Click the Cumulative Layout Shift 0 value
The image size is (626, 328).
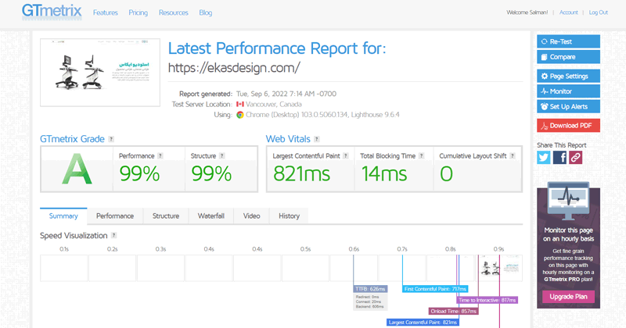[446, 174]
